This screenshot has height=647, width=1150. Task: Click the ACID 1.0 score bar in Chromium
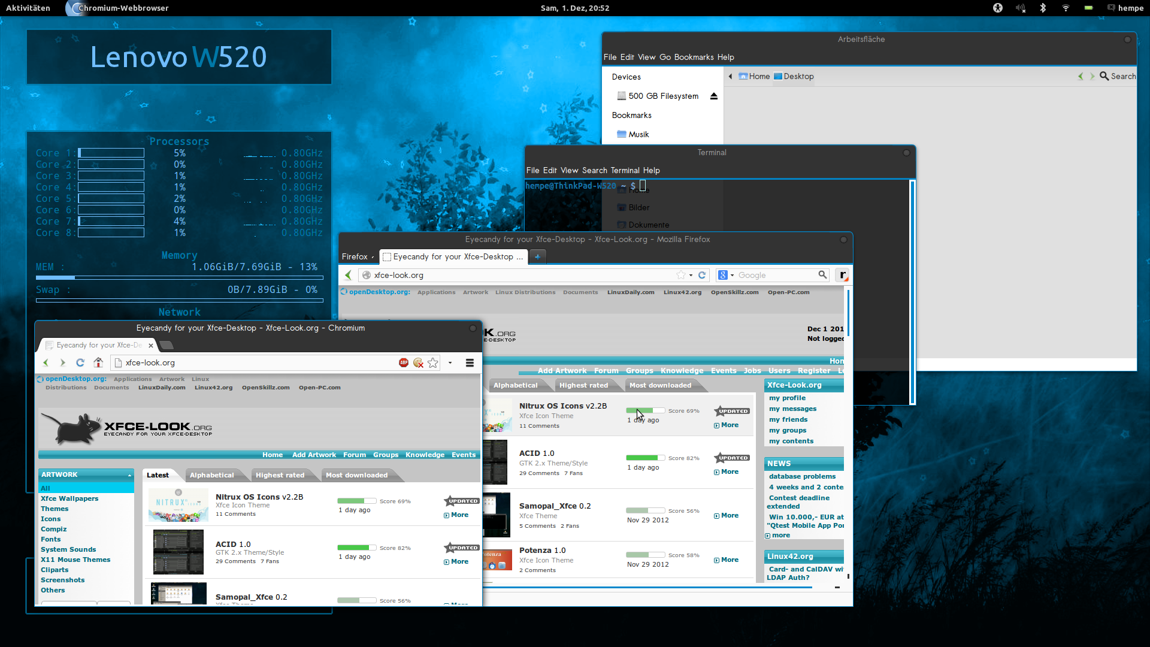pos(356,548)
